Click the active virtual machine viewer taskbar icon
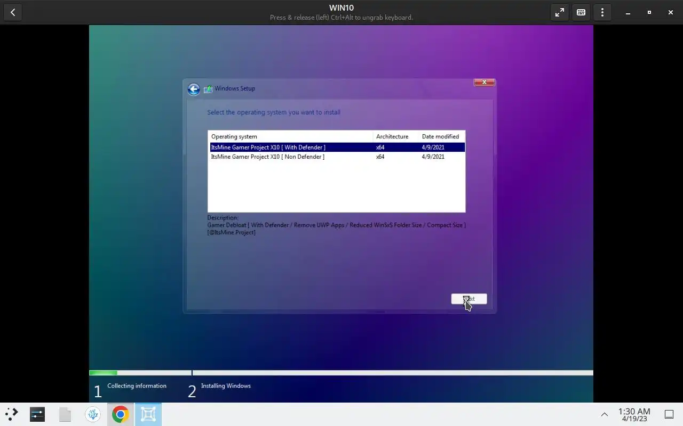The height and width of the screenshot is (426, 683). click(148, 414)
